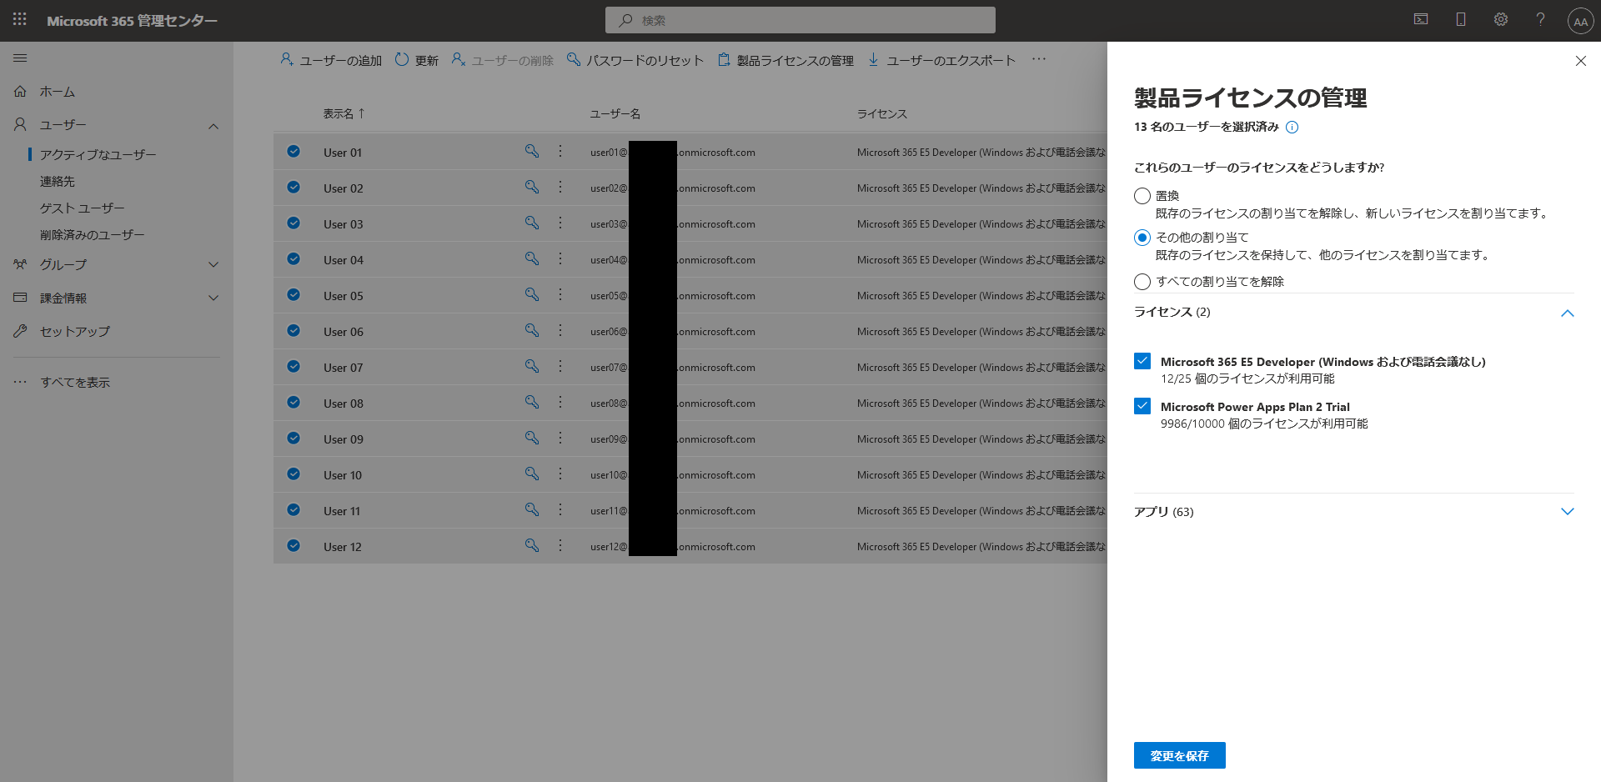Screen dimensions: 1601x782
Task: Open more actions dots for User 03
Action: [560, 223]
